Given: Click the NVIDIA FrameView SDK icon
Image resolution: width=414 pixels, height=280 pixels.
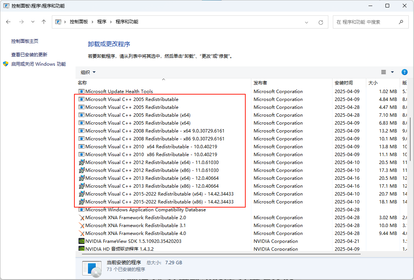Looking at the screenshot, I should coord(81,241).
